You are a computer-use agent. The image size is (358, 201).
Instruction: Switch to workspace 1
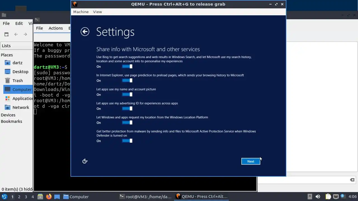[12, 197]
